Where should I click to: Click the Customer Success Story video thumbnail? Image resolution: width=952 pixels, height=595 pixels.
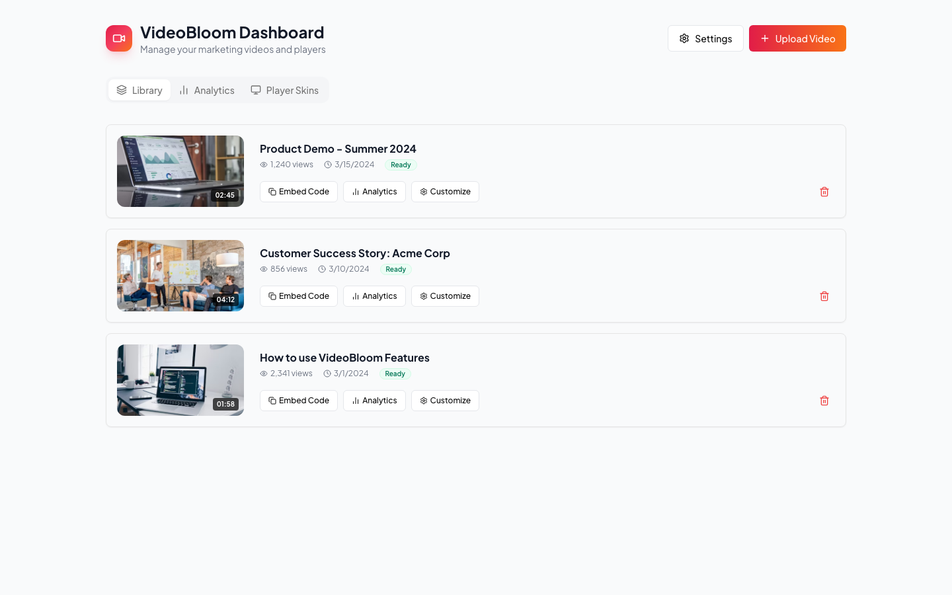[x=180, y=276]
